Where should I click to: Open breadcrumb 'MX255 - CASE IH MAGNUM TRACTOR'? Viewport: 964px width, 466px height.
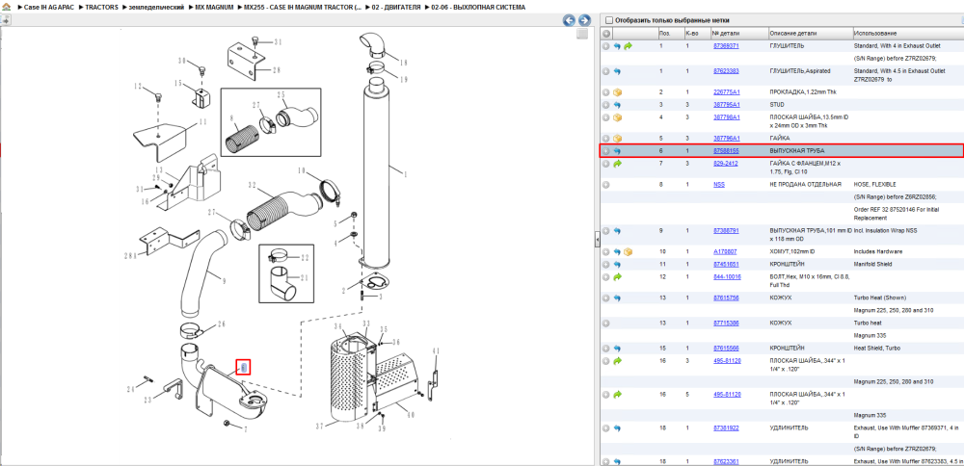point(303,7)
